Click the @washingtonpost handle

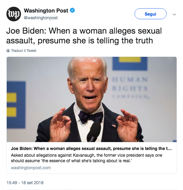click(40, 18)
